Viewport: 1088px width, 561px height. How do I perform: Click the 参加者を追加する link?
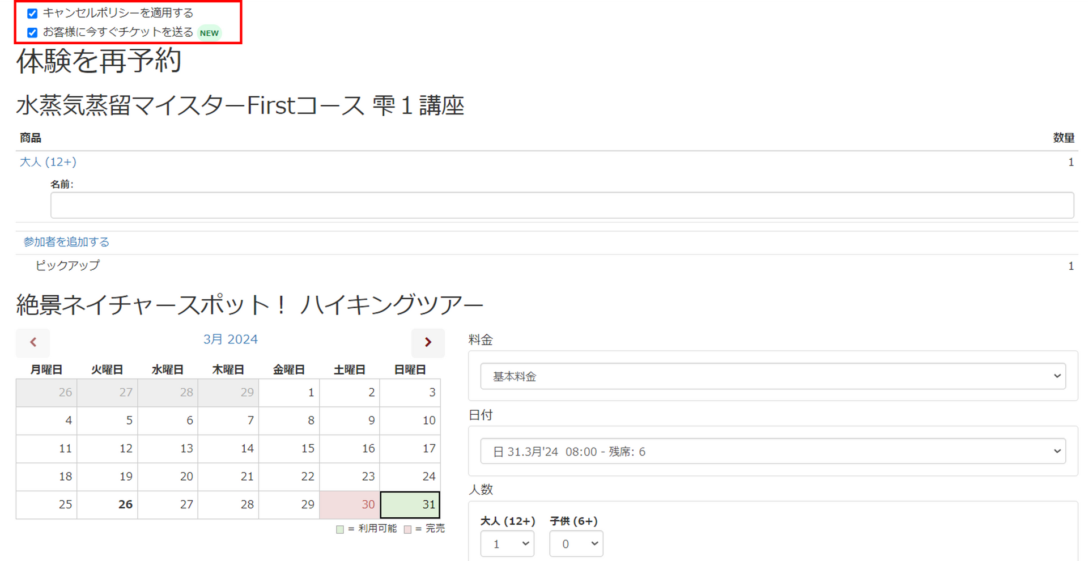coord(66,242)
